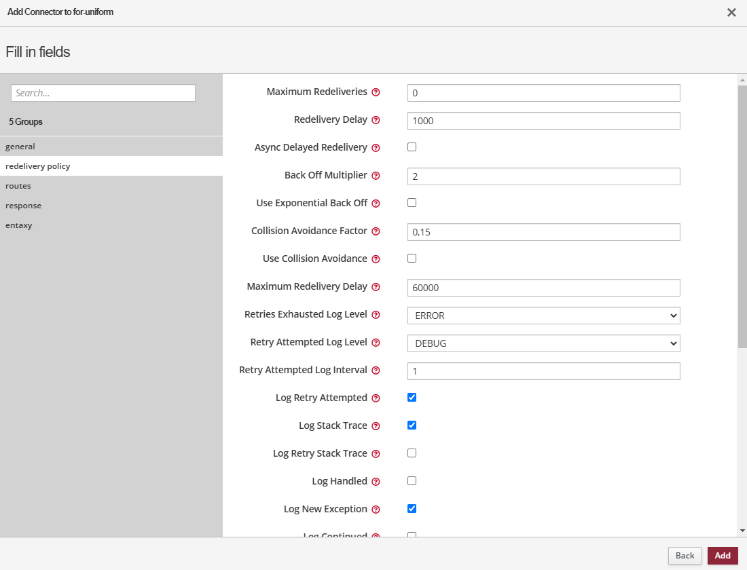Viewport: 747px width, 570px height.
Task: Open help for Log New Exception
Action: pos(376,510)
